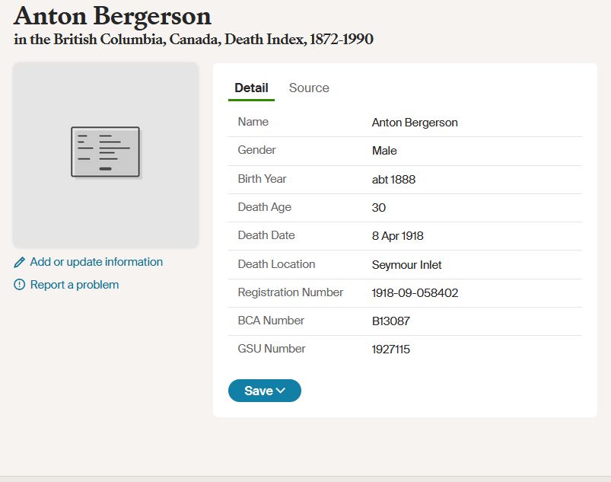Click the Death Location field label
The image size is (611, 482).
[x=276, y=264]
